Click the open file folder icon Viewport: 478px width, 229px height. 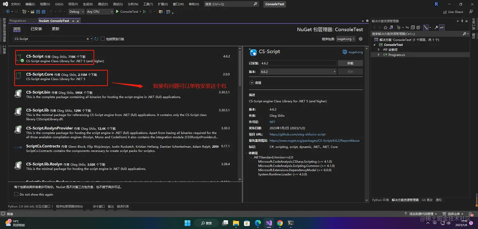[x=33, y=12]
